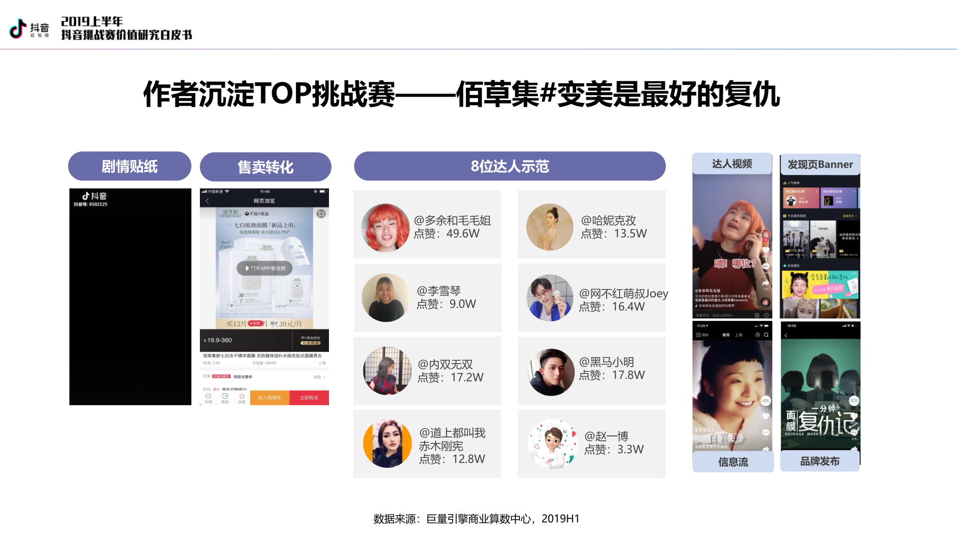This screenshot has height=538, width=957.
Task: Tap the share arrow on 哪位 video
Action: [766, 283]
